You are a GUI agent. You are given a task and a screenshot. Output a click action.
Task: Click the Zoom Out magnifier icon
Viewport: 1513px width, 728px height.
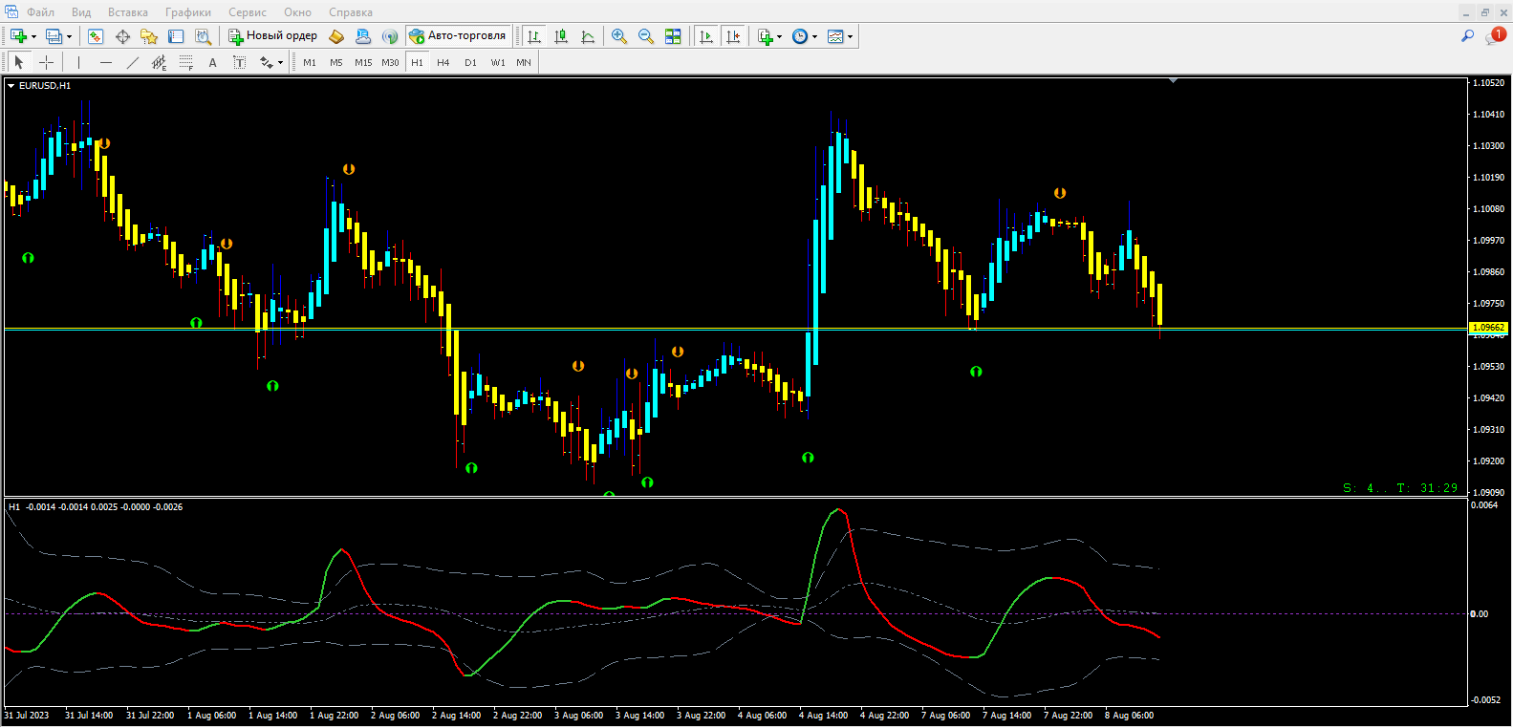click(x=646, y=36)
